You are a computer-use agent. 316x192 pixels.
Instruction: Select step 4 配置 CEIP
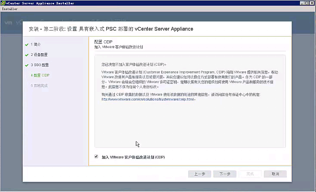[40, 75]
